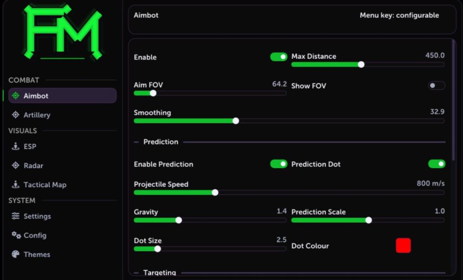Click the ESP figure icon
Image resolution: width=463 pixels, height=280 pixels.
(x=16, y=146)
